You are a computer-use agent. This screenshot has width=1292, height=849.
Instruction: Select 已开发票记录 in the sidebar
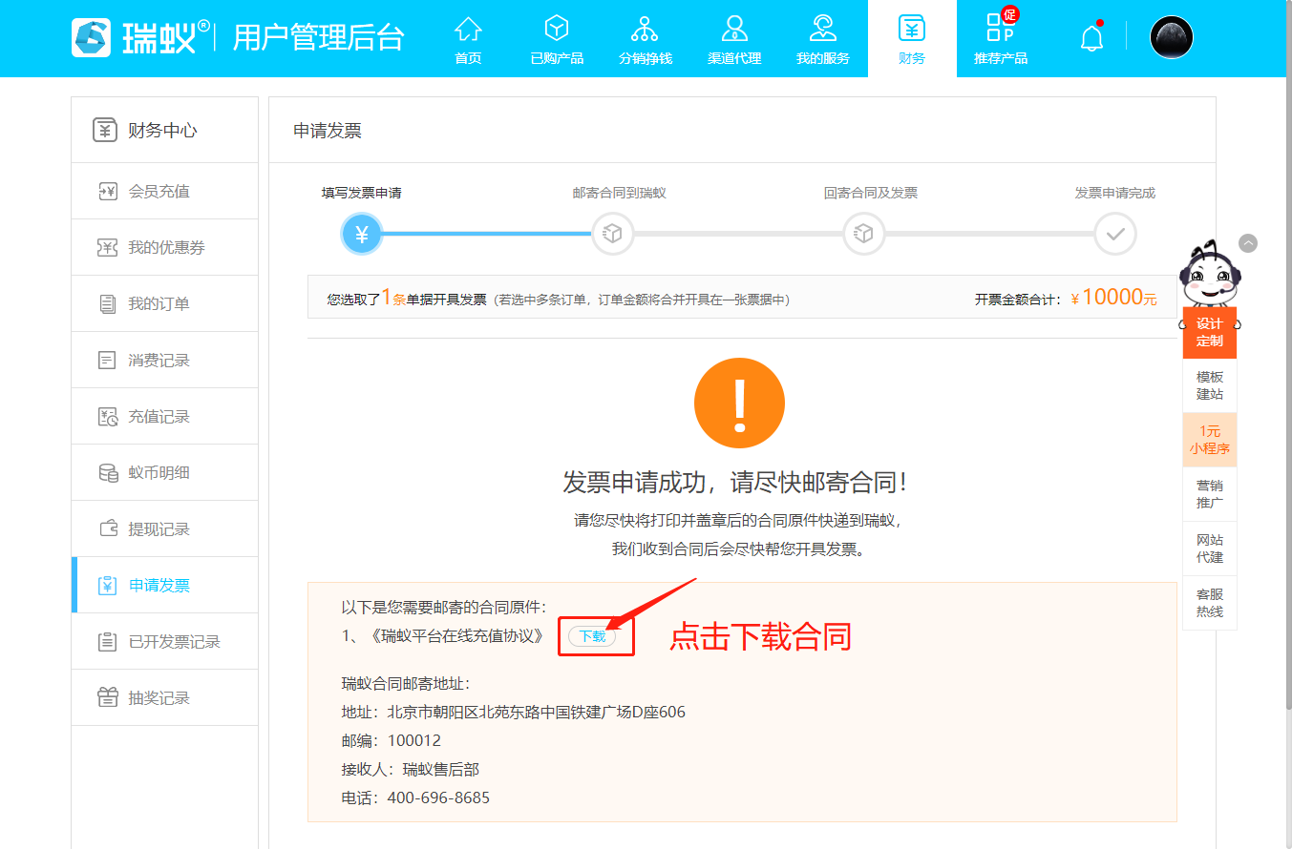(165, 641)
